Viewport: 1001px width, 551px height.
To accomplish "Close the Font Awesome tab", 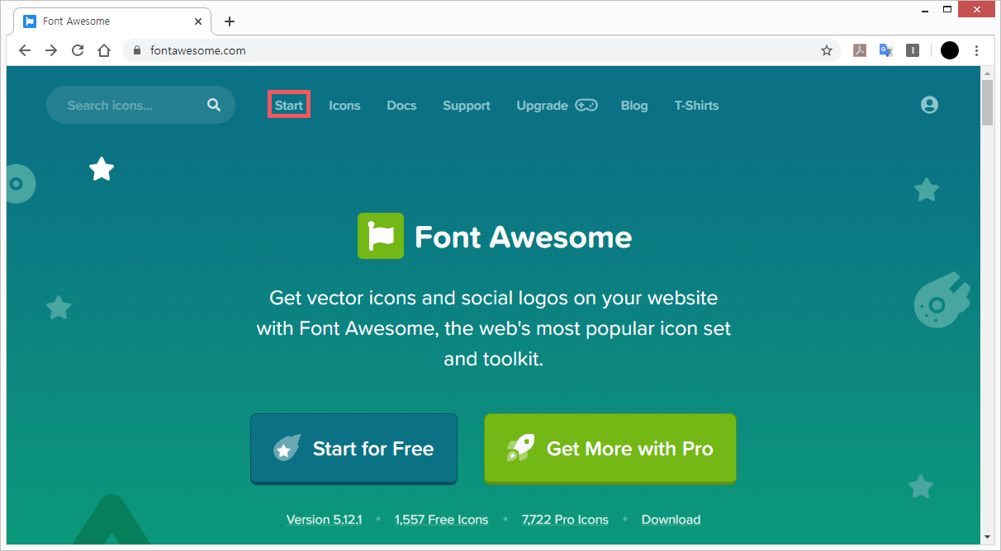I will coord(198,21).
